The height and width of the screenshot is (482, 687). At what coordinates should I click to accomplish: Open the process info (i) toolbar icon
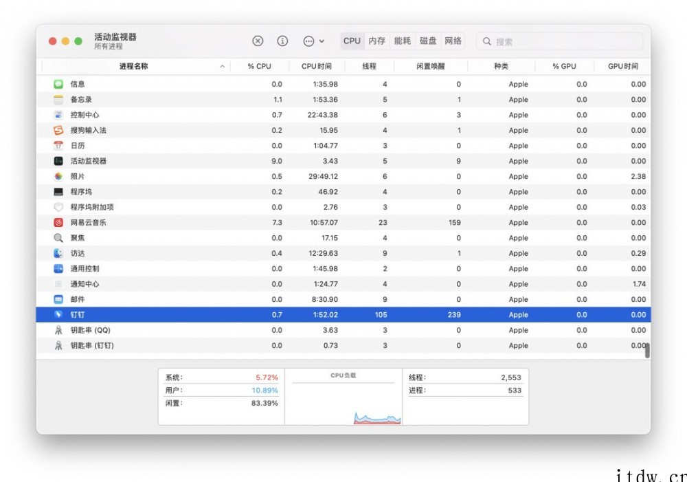(282, 41)
